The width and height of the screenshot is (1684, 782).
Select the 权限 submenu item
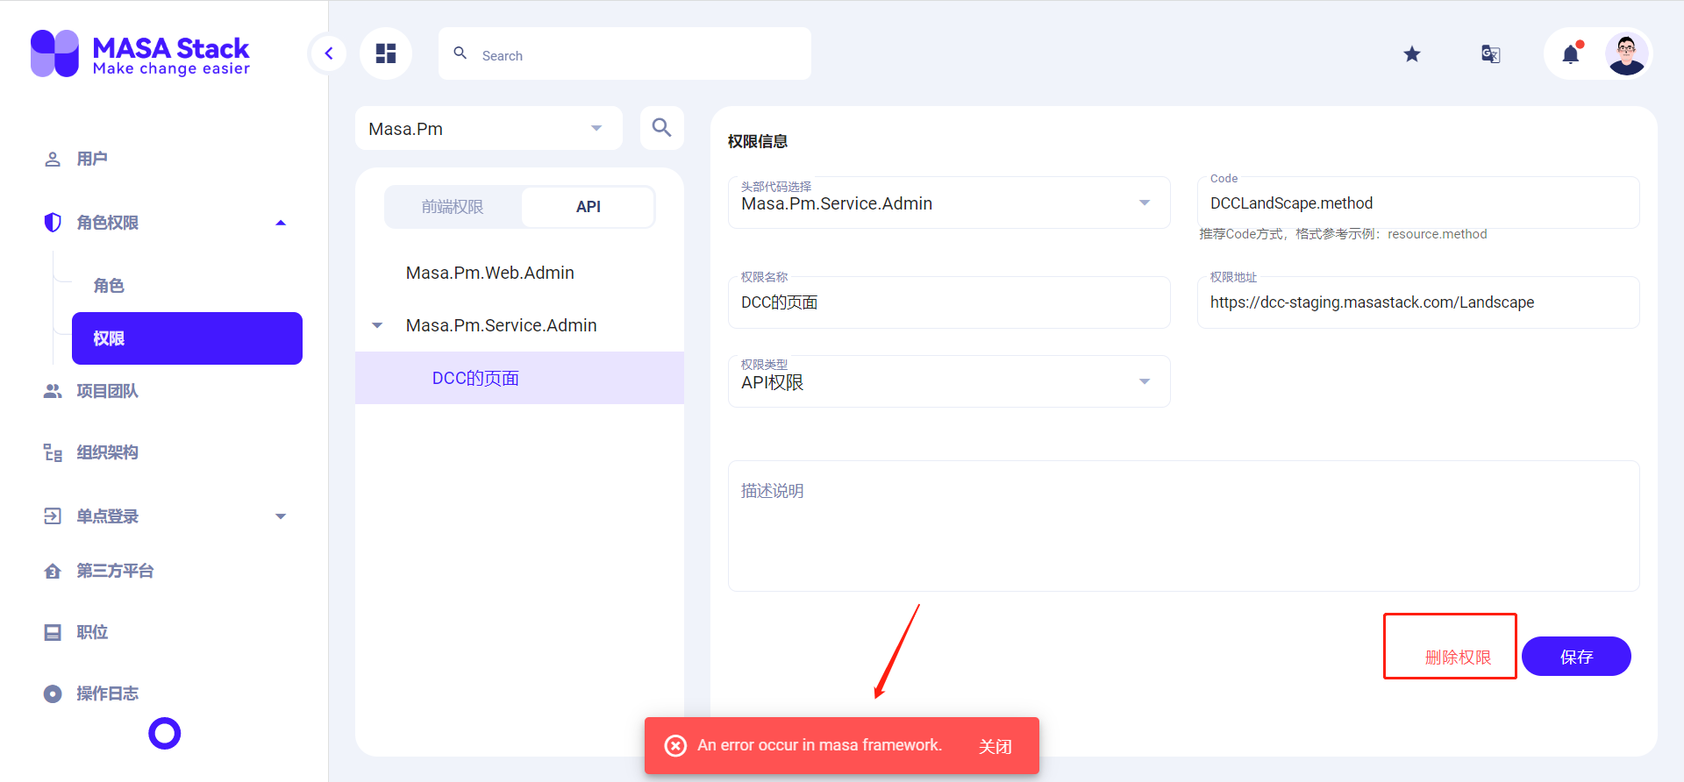point(187,338)
